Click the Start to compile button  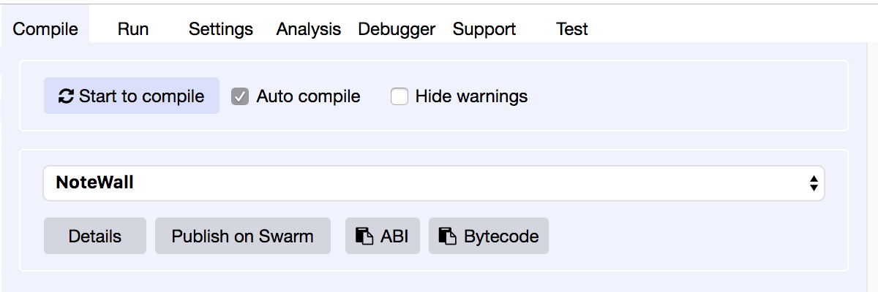[x=132, y=96]
